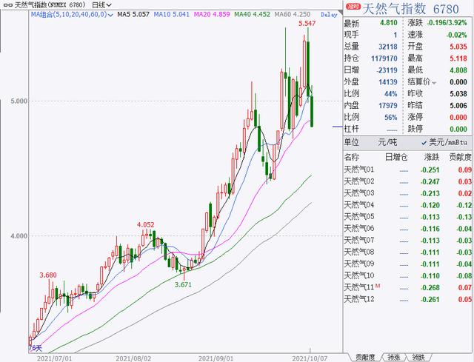Click the 3.680 peak price label

[x=48, y=275]
